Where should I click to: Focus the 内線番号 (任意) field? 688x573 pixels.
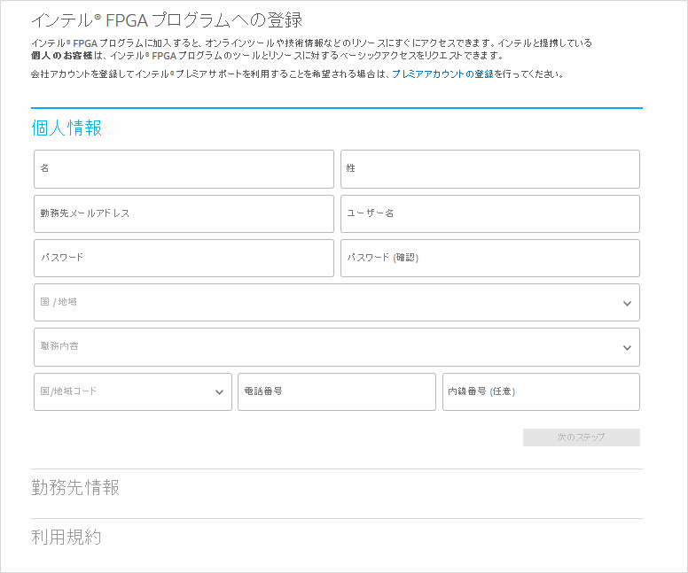tap(541, 392)
